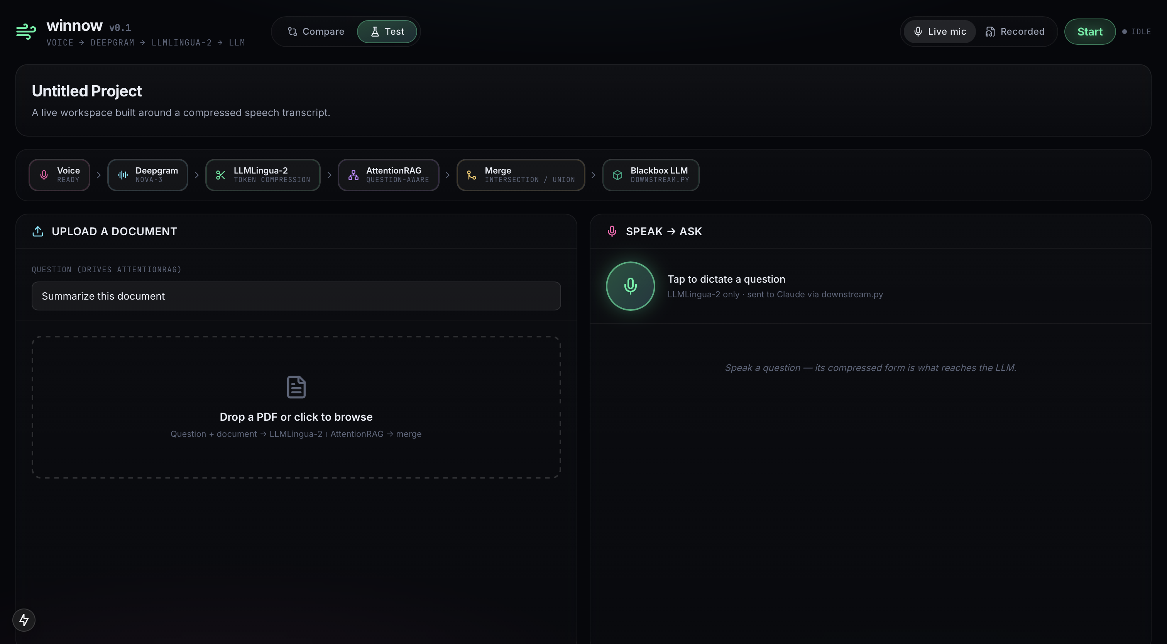The image size is (1167, 644).
Task: Click the Tap to dictate a question label
Action: coord(726,279)
